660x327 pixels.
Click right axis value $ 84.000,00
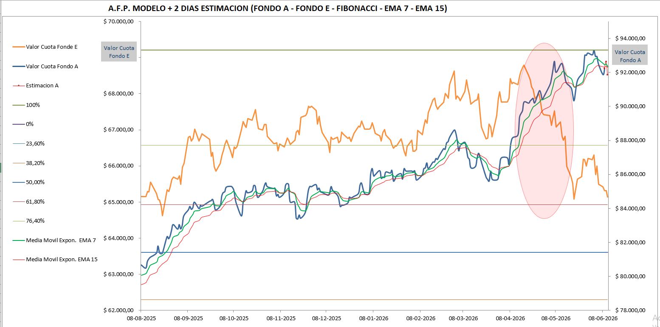[630, 208]
